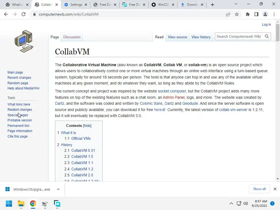Screen dimensions: 280x210
Task: Go to Main page link
Action: (x=15, y=72)
